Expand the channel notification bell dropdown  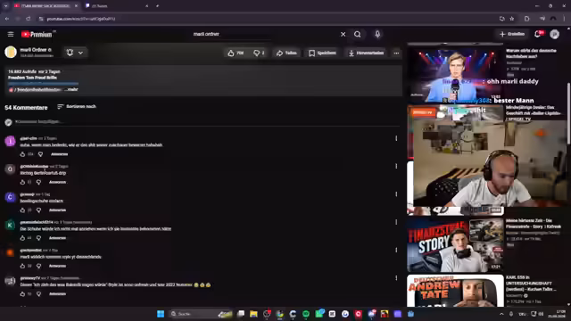(x=75, y=53)
